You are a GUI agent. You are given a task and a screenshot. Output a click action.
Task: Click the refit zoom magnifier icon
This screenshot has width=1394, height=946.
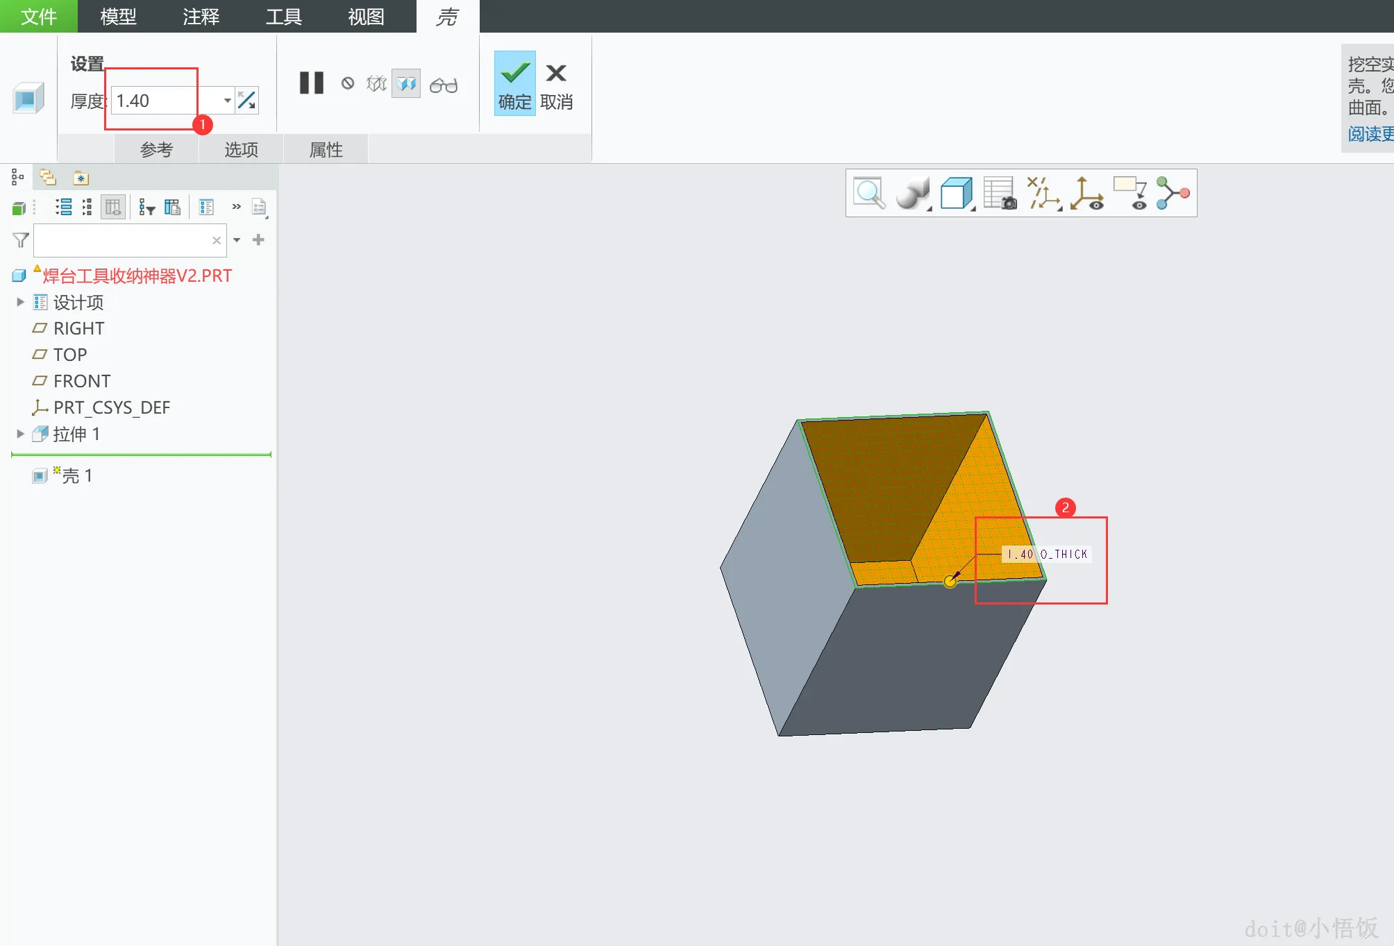click(x=869, y=193)
